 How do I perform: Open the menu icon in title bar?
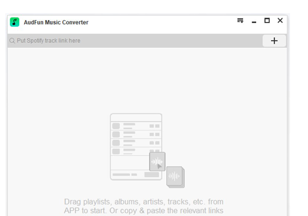click(x=240, y=21)
